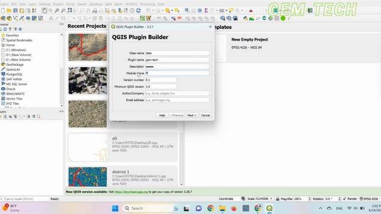381x214 pixels.
Task: Open File Explorer from the taskbar
Action: click(222, 209)
